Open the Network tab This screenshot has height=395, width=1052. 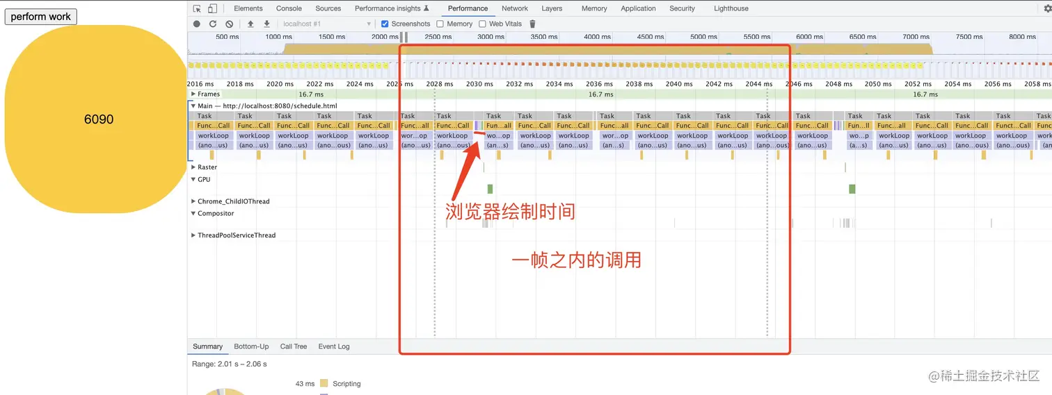click(515, 8)
